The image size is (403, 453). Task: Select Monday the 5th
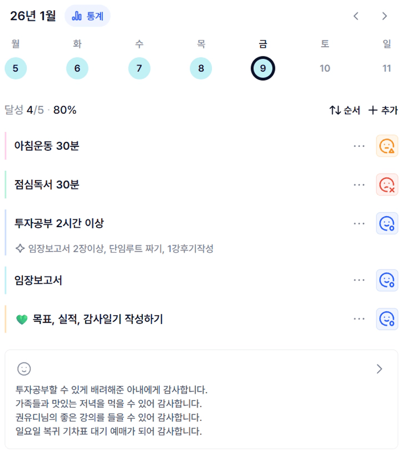pyautogui.click(x=16, y=68)
